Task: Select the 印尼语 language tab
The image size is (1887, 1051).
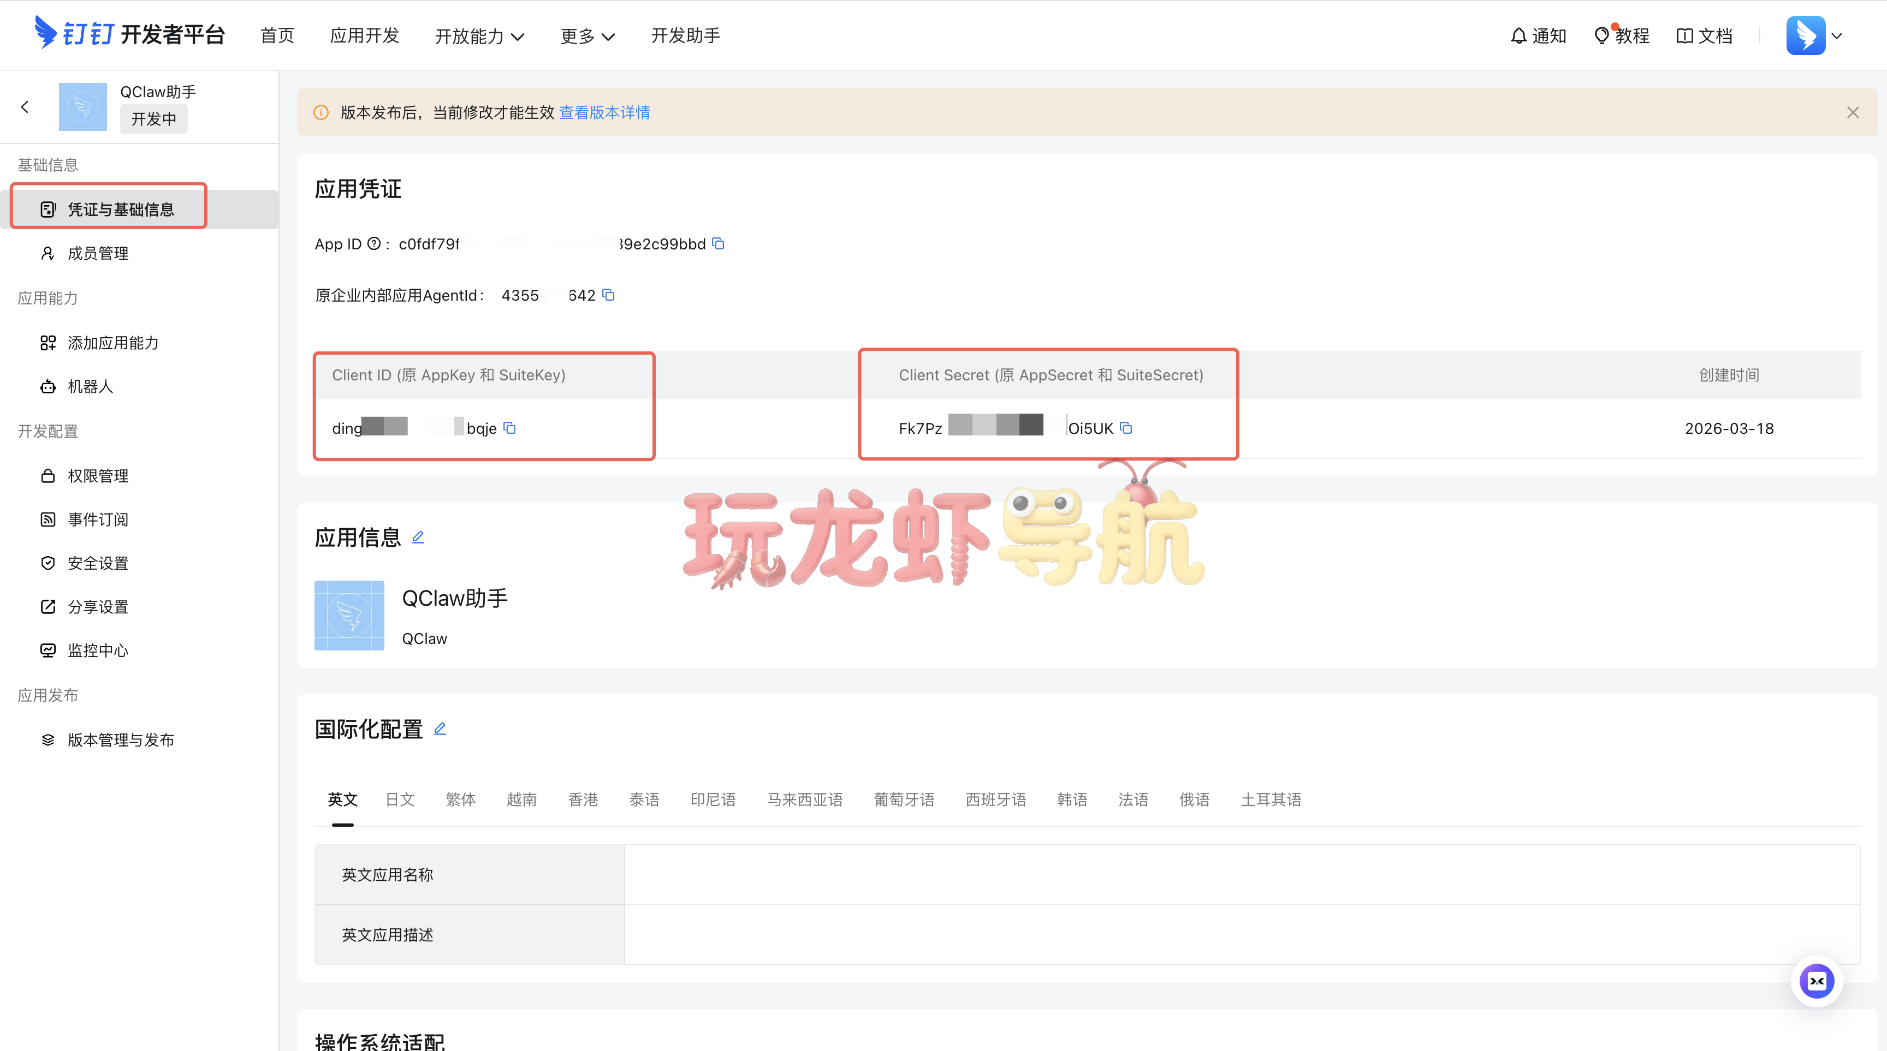Action: click(713, 799)
